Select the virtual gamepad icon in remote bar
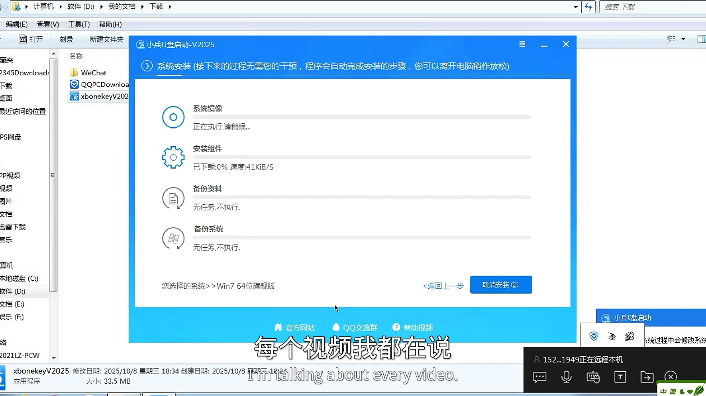 click(593, 377)
